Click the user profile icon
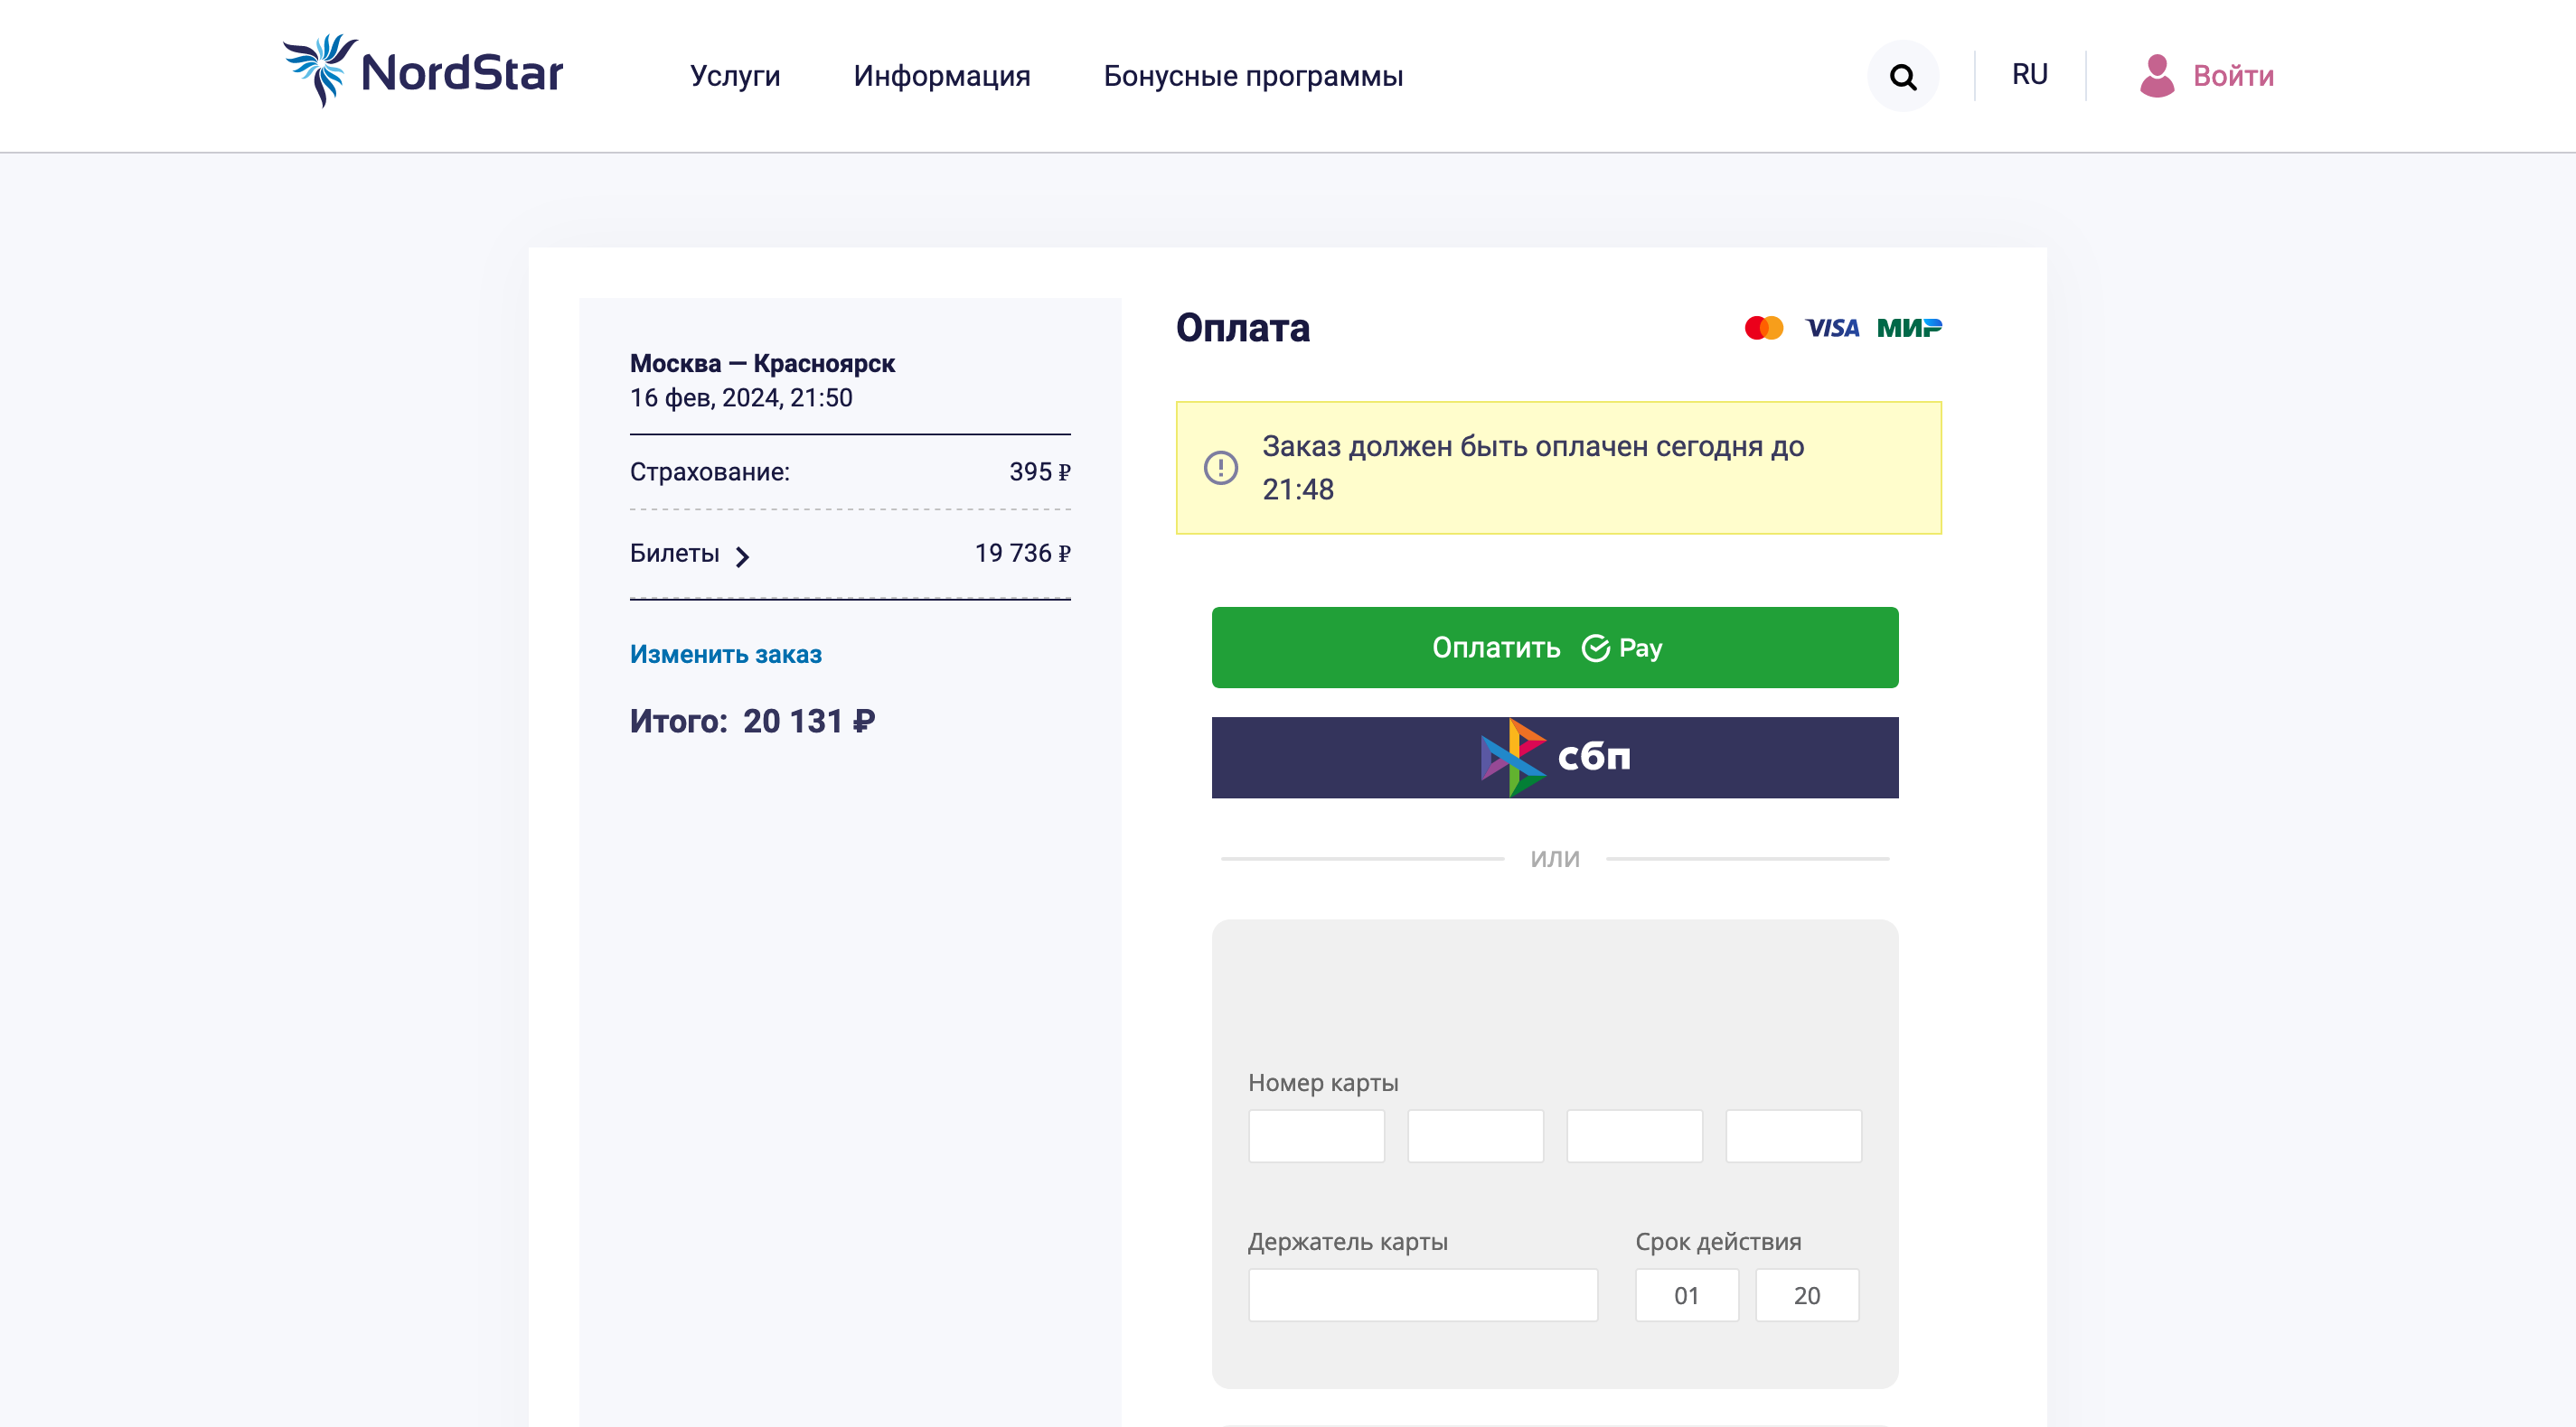Screen dimensions: 2576x1427 pyautogui.click(x=2157, y=76)
